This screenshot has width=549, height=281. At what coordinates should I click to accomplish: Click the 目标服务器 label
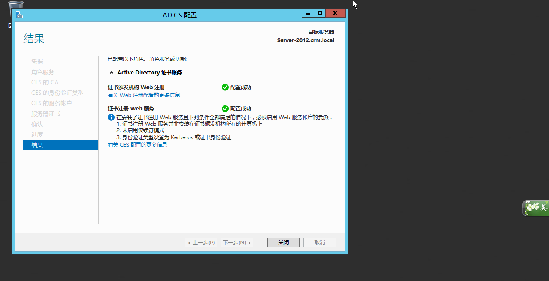coord(321,32)
